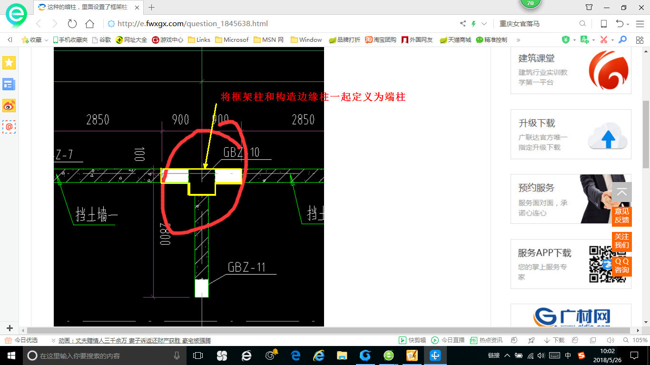
Task: Click the 关注我们 orange button
Action: [x=622, y=241]
